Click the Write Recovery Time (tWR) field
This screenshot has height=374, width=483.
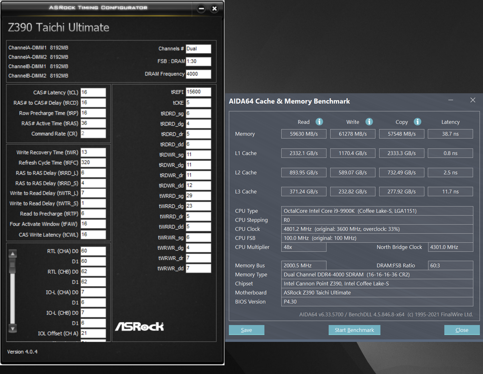(93, 152)
